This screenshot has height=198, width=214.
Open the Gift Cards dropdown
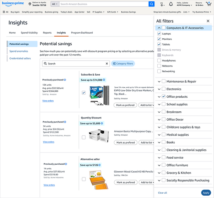[x=113, y=12]
